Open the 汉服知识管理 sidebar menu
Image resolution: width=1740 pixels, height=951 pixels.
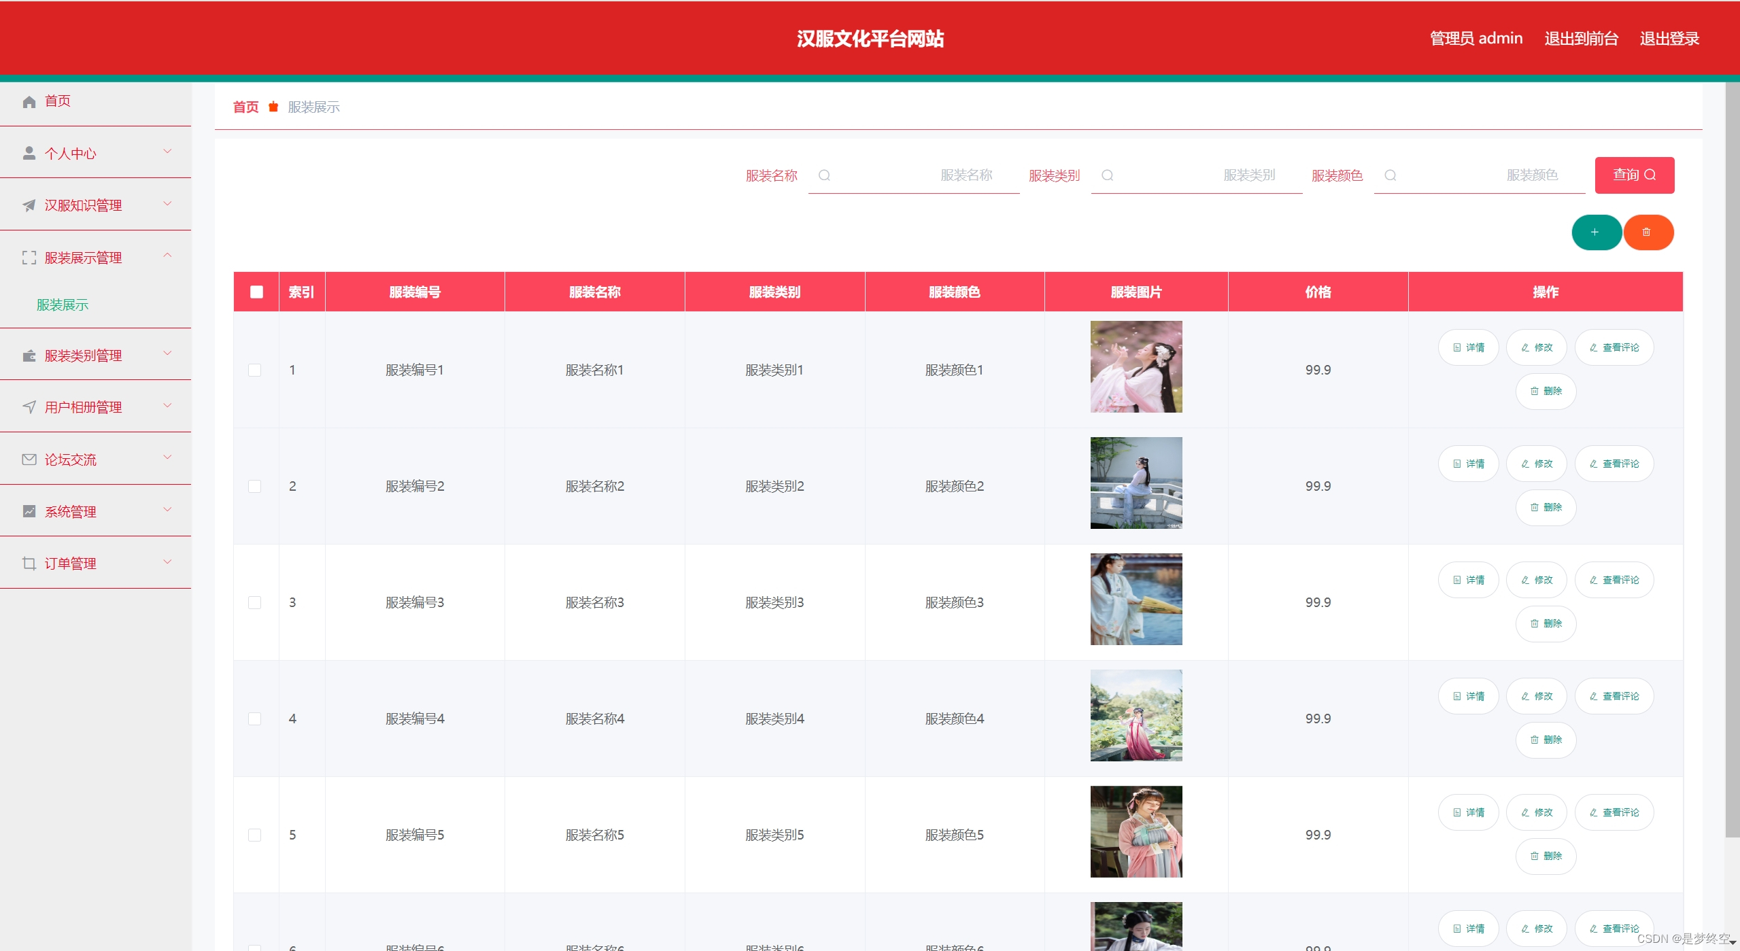[95, 205]
